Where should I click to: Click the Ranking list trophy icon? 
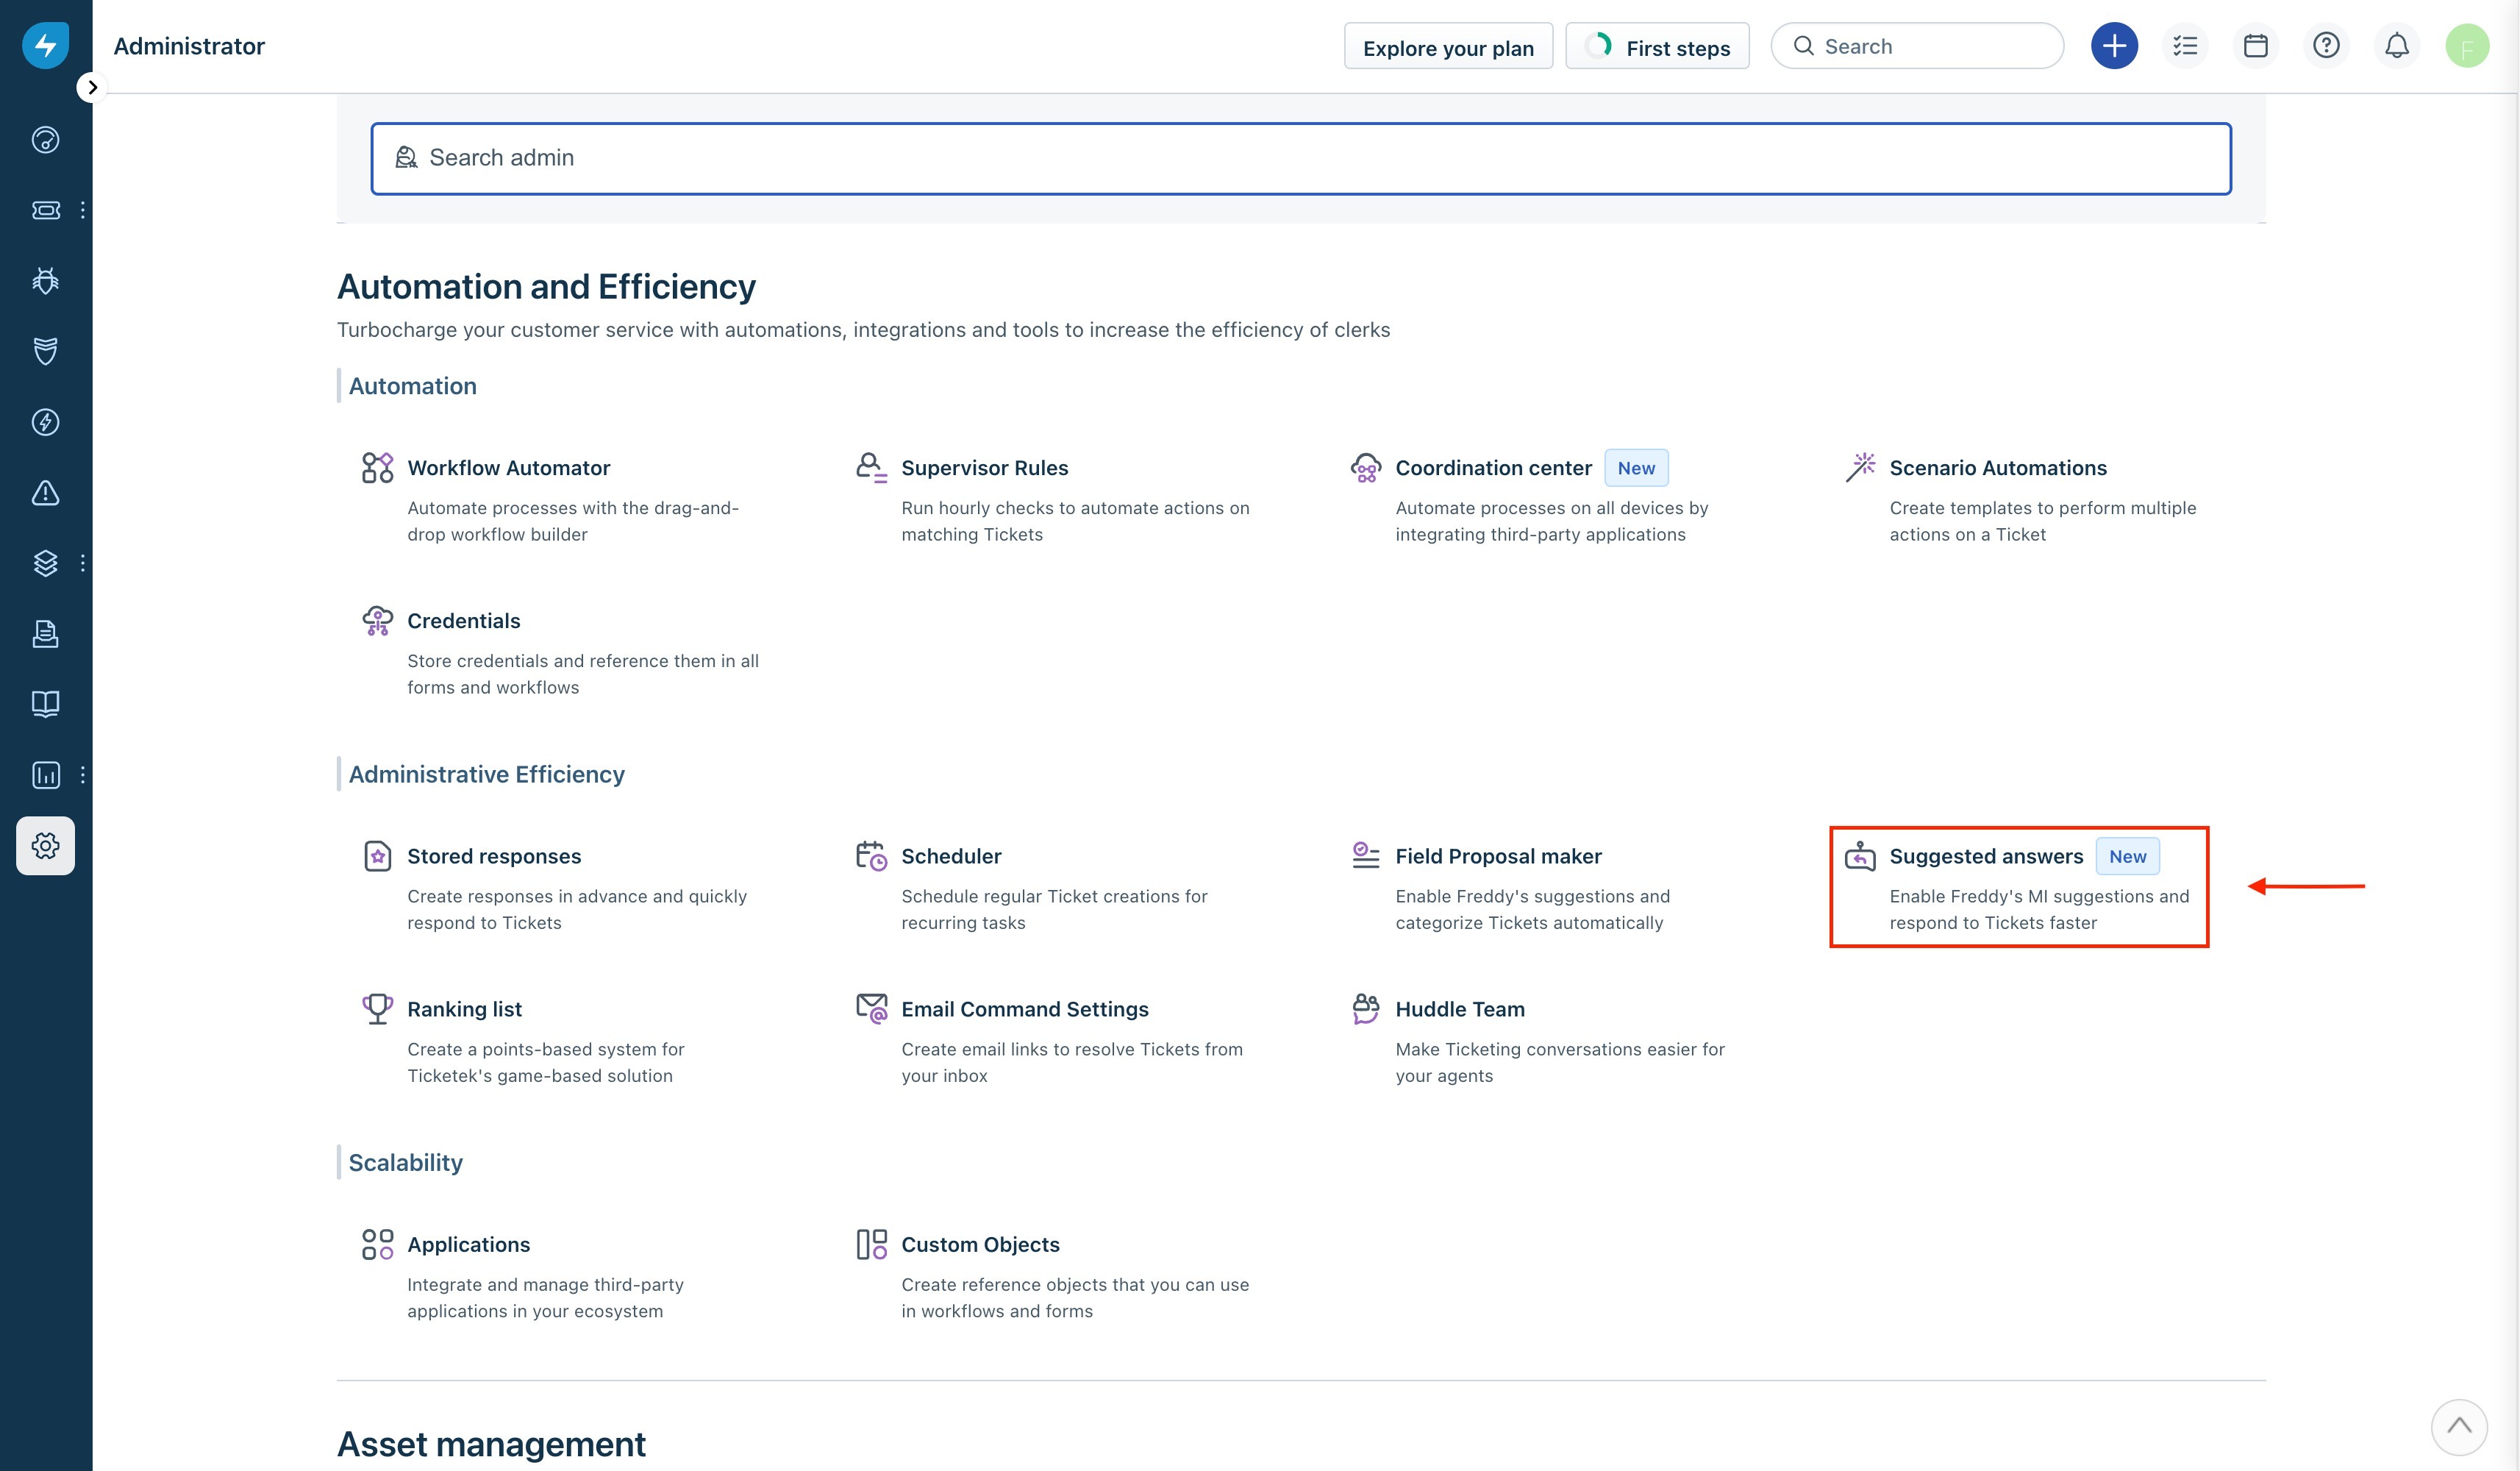point(377,1009)
